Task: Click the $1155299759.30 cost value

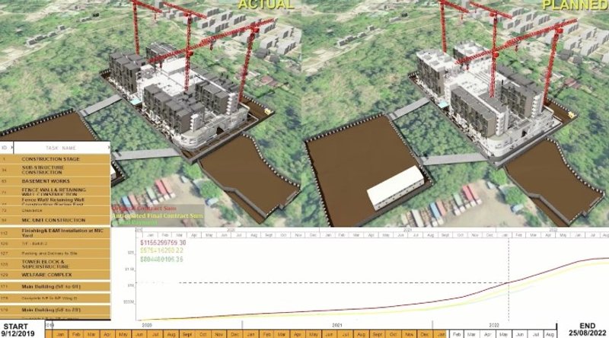Action: [x=163, y=242]
